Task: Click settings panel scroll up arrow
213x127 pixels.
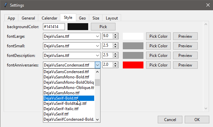Action: [206, 24]
